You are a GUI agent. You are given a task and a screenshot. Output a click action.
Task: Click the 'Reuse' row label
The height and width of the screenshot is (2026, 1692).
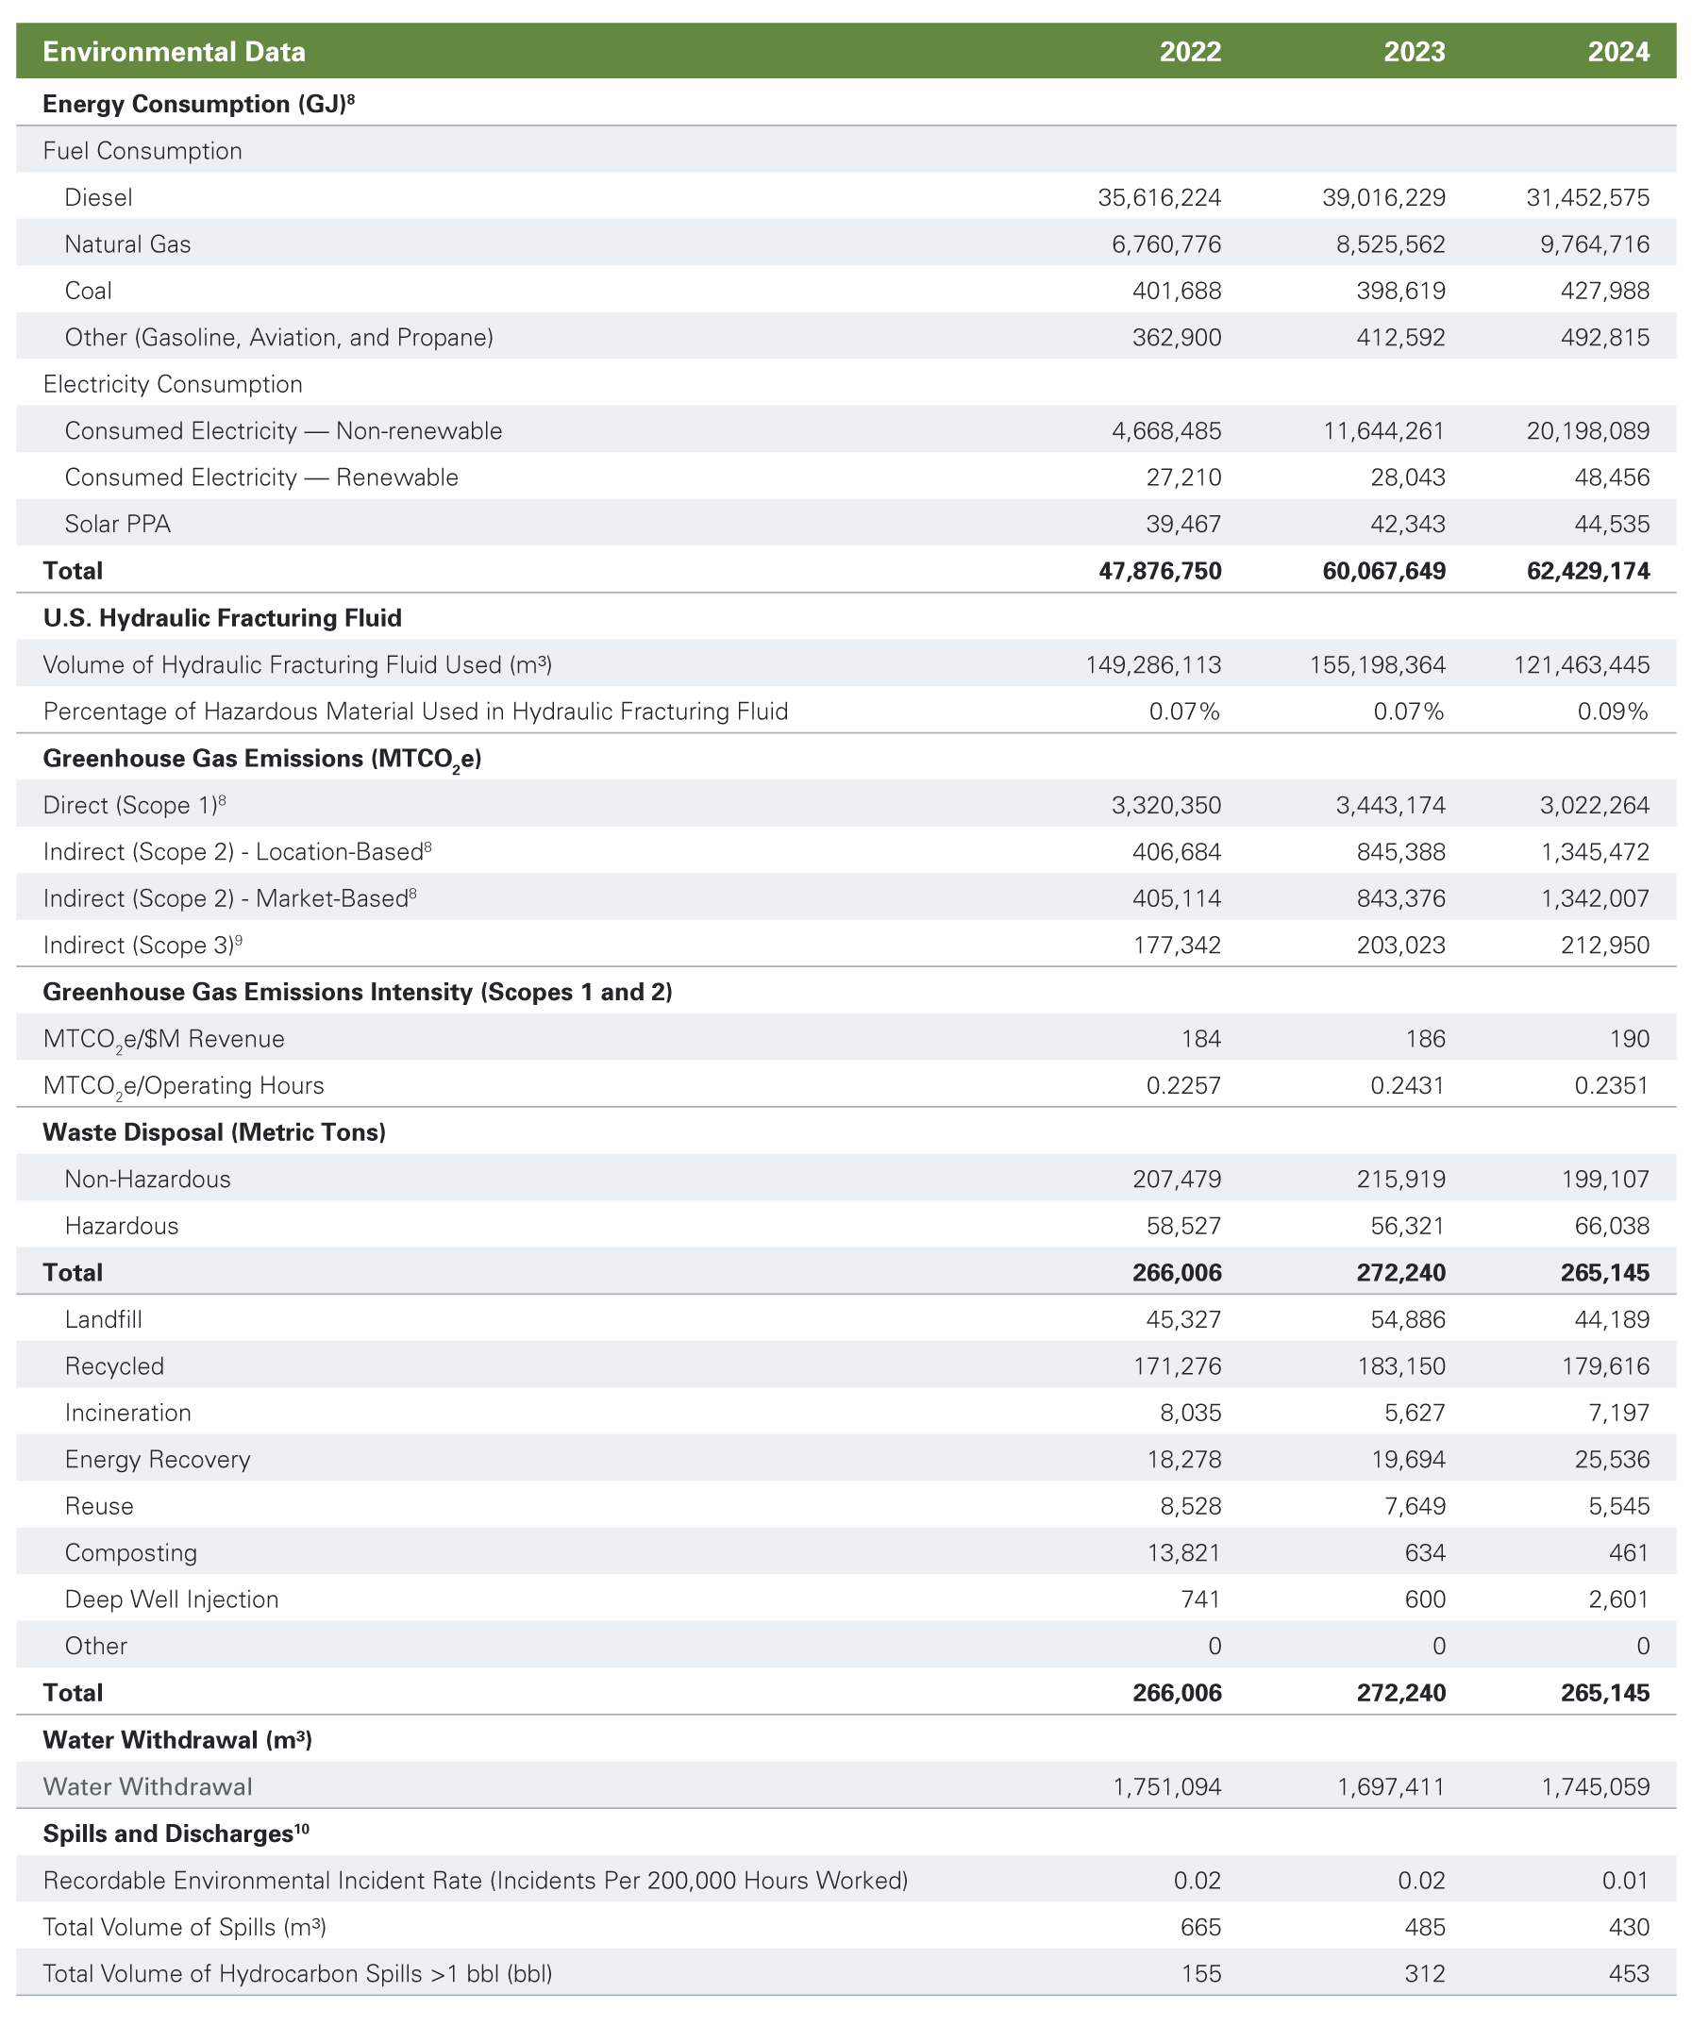click(99, 1506)
